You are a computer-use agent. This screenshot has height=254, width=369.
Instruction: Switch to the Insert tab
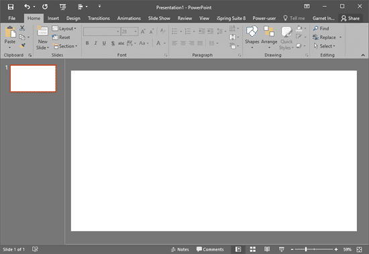click(53, 18)
